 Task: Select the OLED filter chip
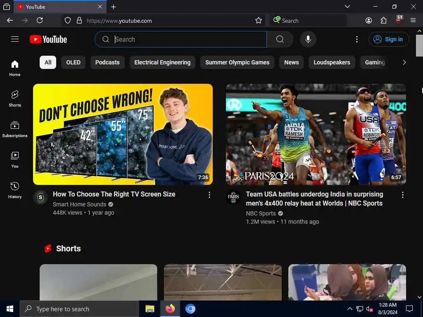[74, 62]
